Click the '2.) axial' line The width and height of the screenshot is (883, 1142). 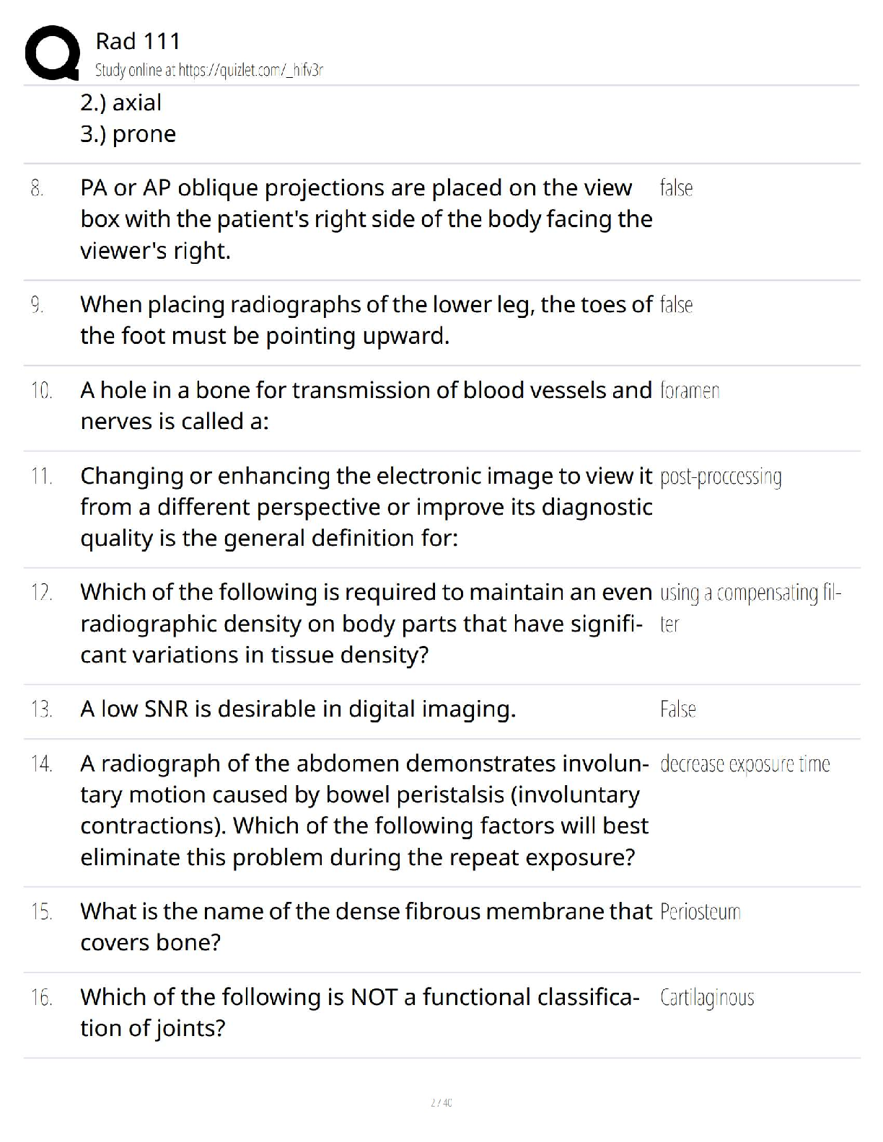(121, 102)
